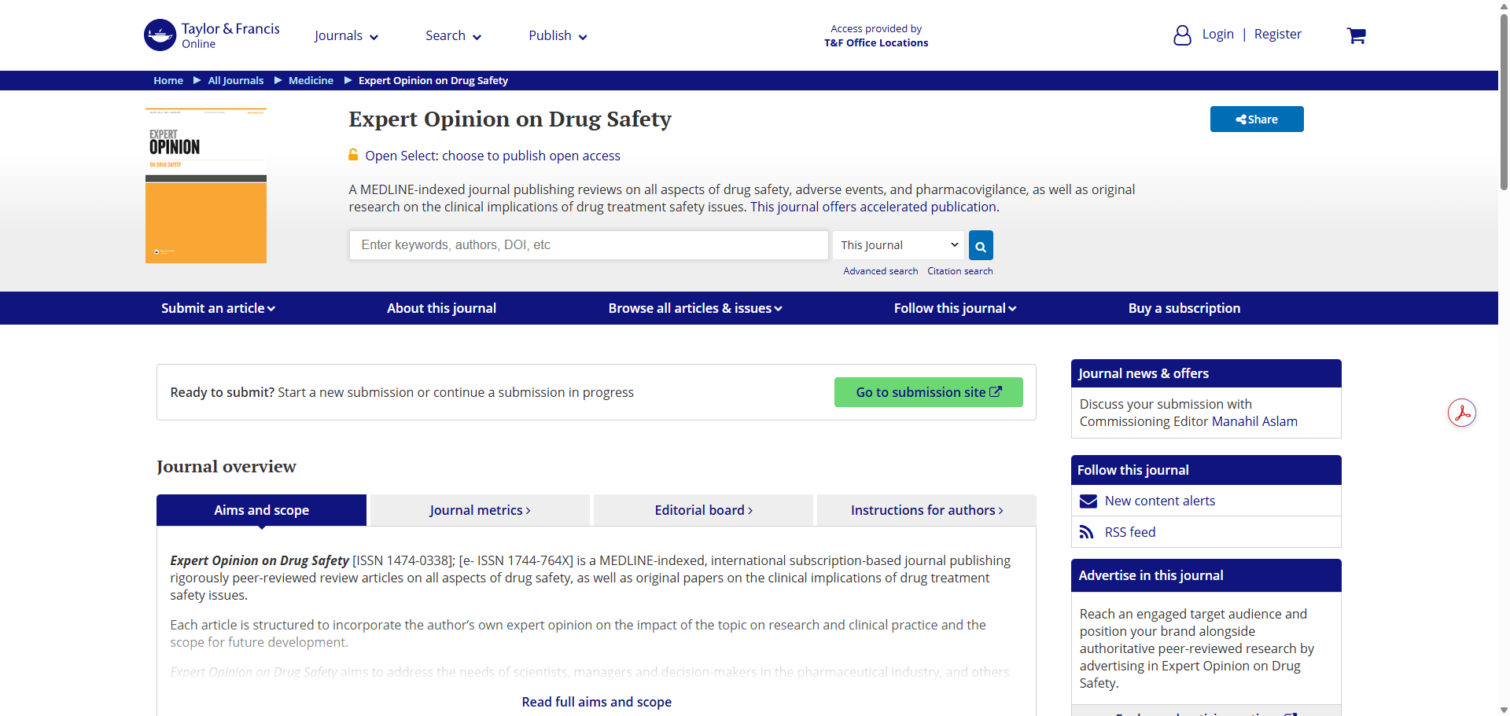Click the RSS feed icon

pyautogui.click(x=1087, y=532)
